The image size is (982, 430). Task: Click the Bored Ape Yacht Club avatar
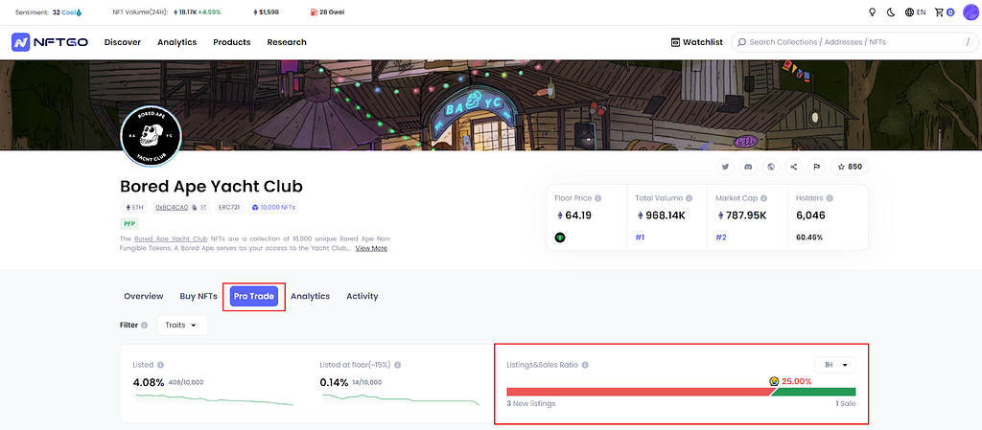[x=151, y=136]
